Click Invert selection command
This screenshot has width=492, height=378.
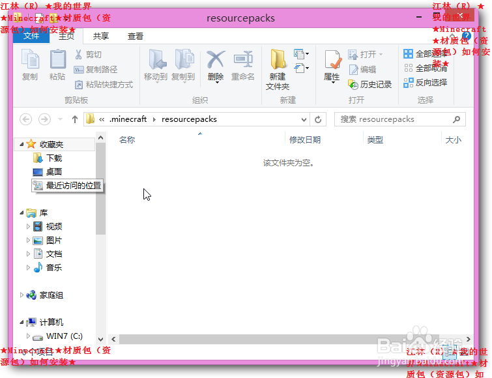tap(425, 83)
